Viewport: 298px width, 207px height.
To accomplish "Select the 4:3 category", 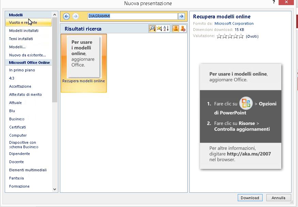I will (12, 78).
